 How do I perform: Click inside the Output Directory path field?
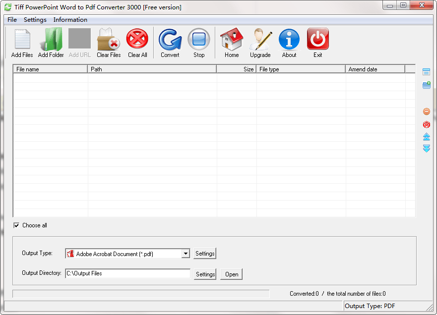pyautogui.click(x=127, y=273)
